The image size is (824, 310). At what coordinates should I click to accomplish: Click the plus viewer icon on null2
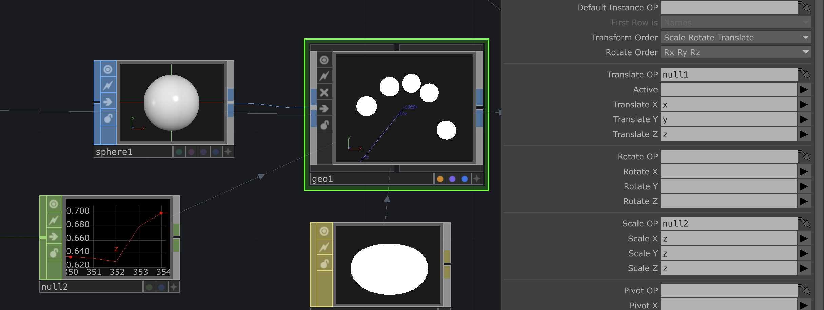174,287
